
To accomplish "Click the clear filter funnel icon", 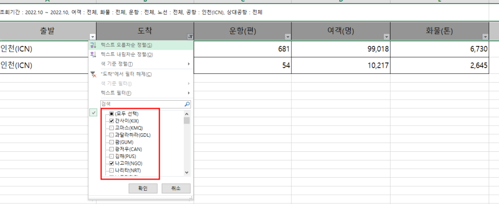I will (93, 74).
